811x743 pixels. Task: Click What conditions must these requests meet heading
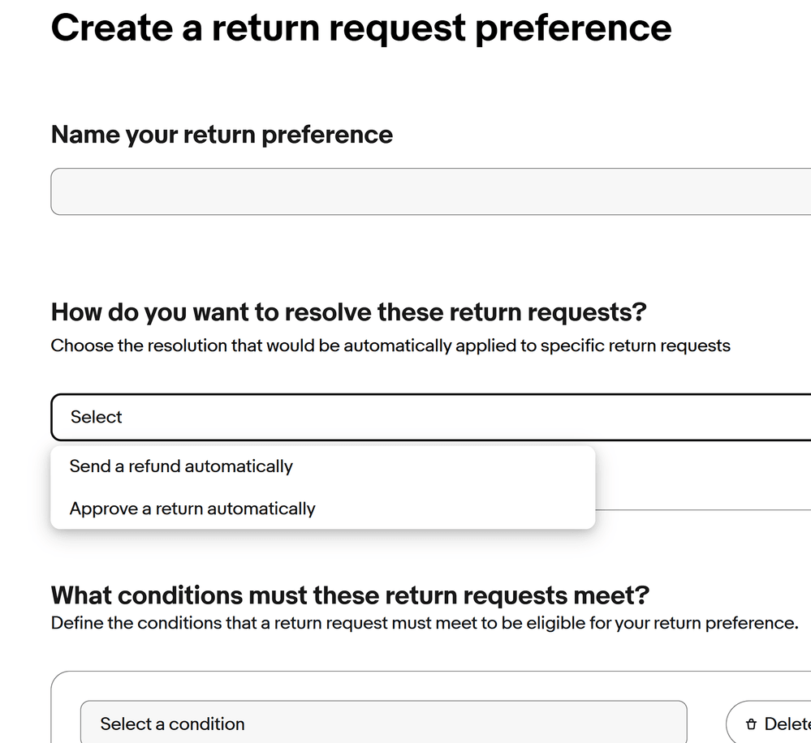pos(350,595)
